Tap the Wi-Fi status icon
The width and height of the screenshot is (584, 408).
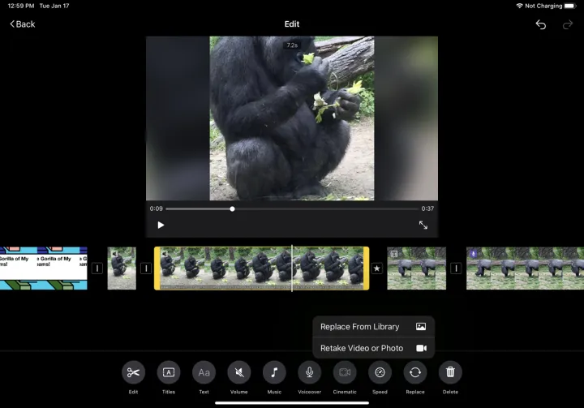[x=519, y=6]
